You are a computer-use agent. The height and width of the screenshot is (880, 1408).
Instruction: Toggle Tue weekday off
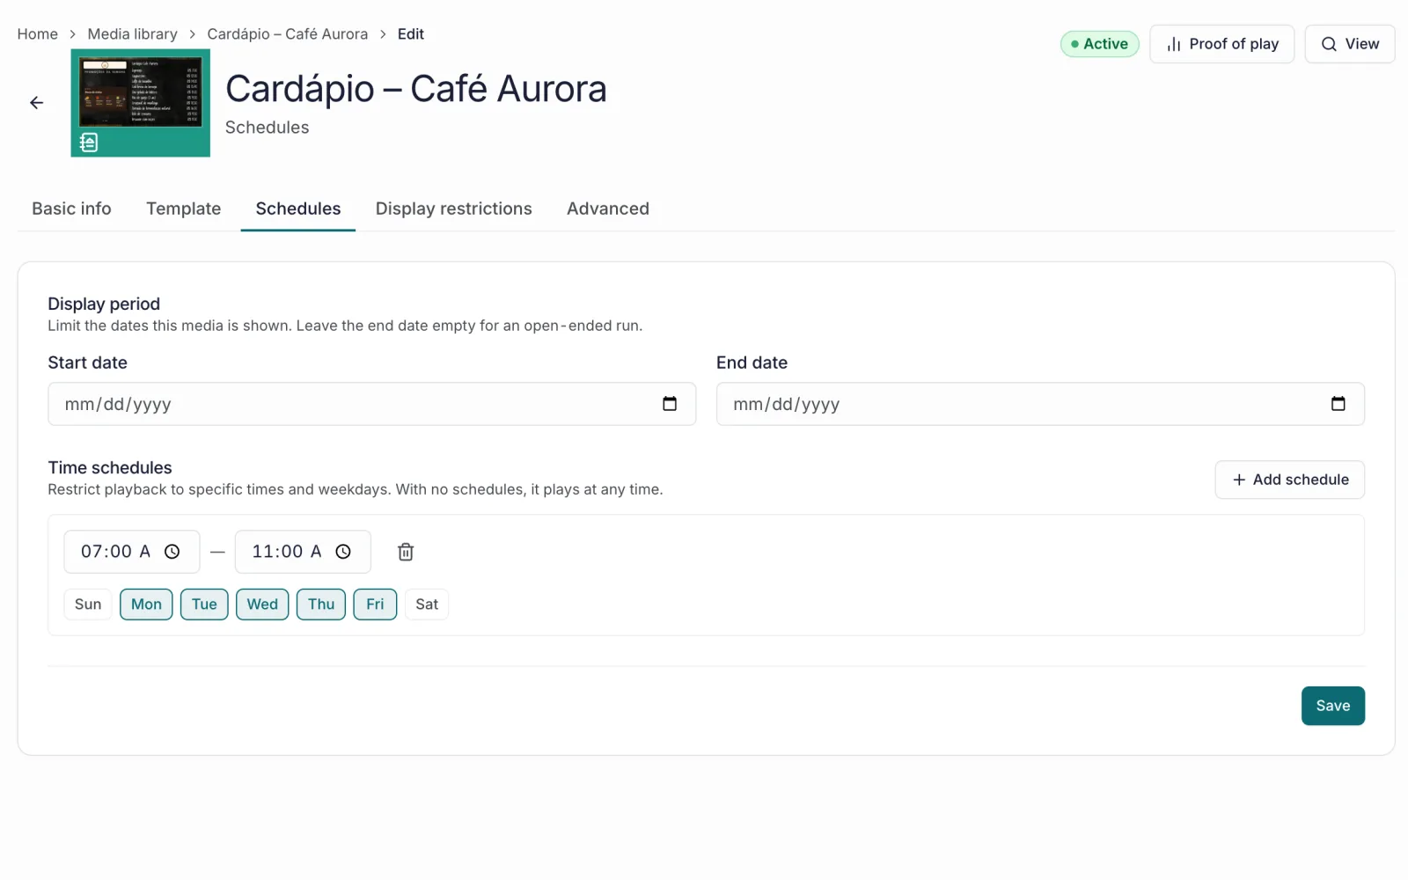(x=204, y=605)
